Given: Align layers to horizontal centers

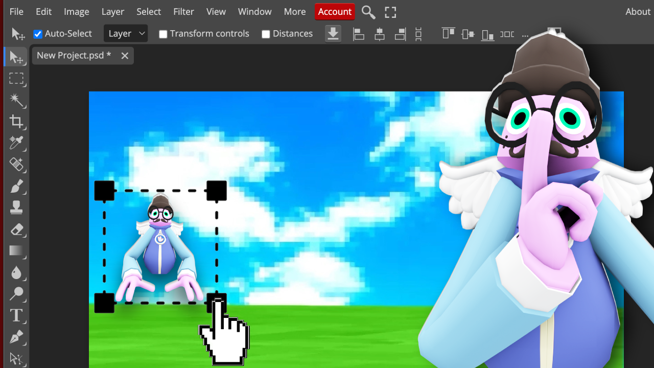Looking at the screenshot, I should tap(379, 34).
